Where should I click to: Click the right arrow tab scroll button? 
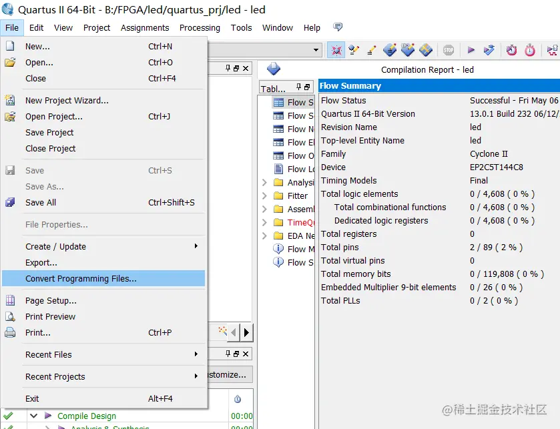pyautogui.click(x=246, y=333)
